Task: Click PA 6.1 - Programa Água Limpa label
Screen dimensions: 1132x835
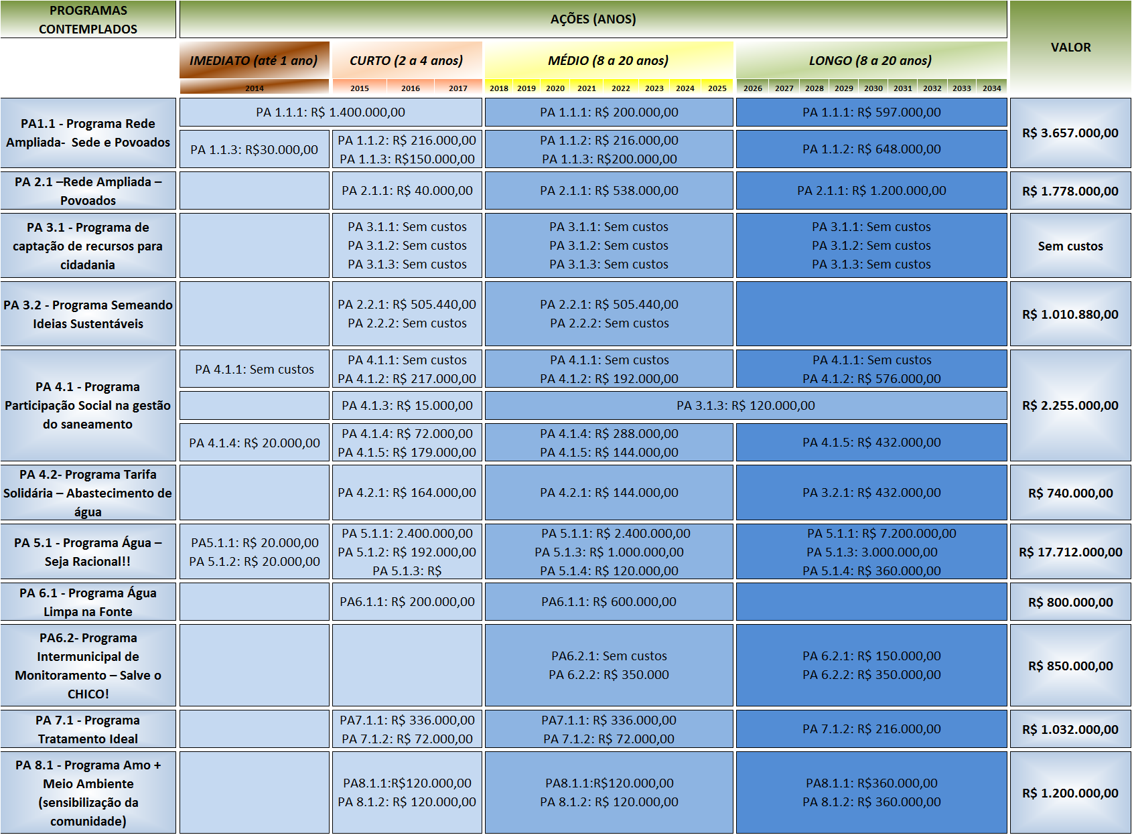Action: click(x=88, y=602)
